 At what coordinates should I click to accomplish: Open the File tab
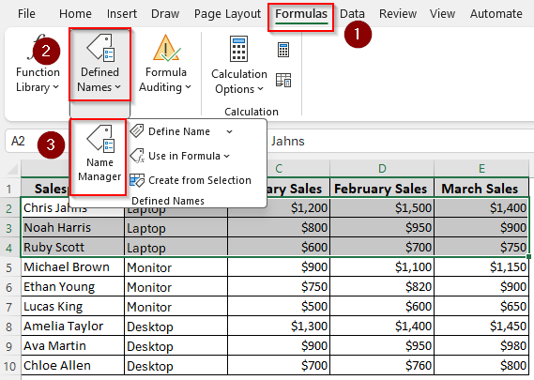tap(26, 14)
